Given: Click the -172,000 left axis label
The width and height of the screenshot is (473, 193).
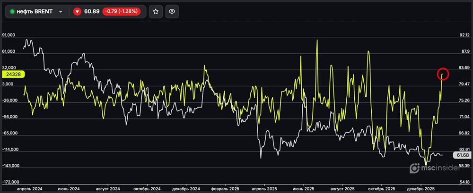Looking at the screenshot, I should pos(10,182).
